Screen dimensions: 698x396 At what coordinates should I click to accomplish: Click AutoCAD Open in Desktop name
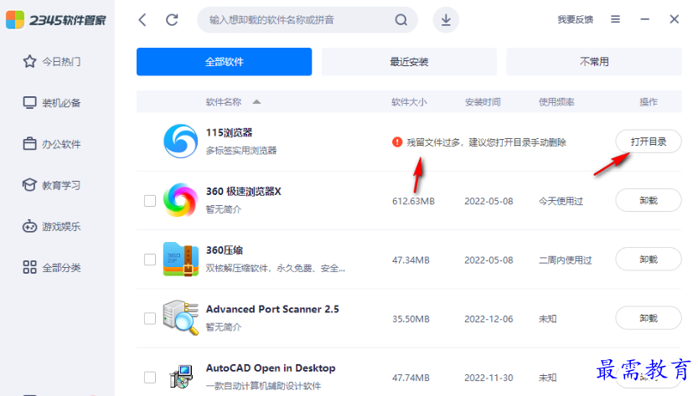[271, 368]
